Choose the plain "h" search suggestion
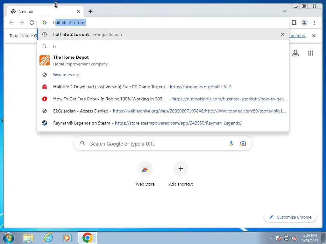 pos(163,46)
